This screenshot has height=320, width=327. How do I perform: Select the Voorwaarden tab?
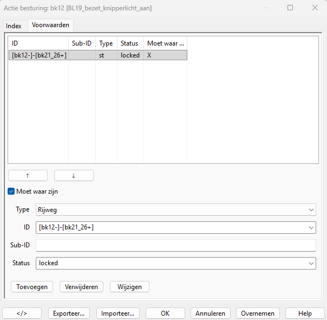[x=50, y=25]
